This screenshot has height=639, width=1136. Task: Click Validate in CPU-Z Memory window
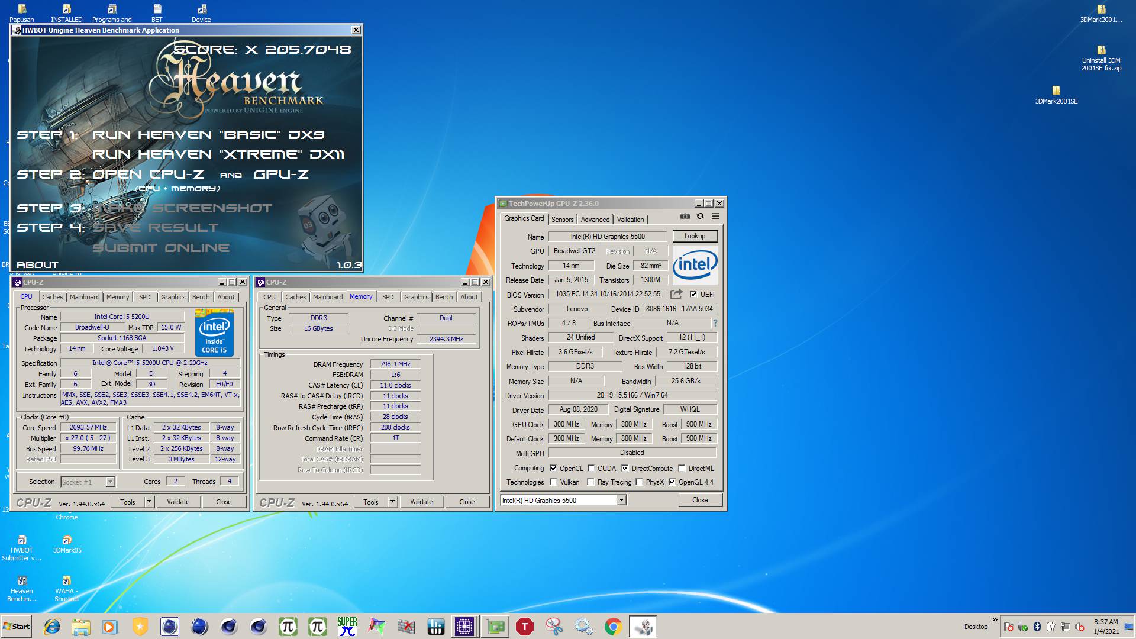pyautogui.click(x=421, y=502)
